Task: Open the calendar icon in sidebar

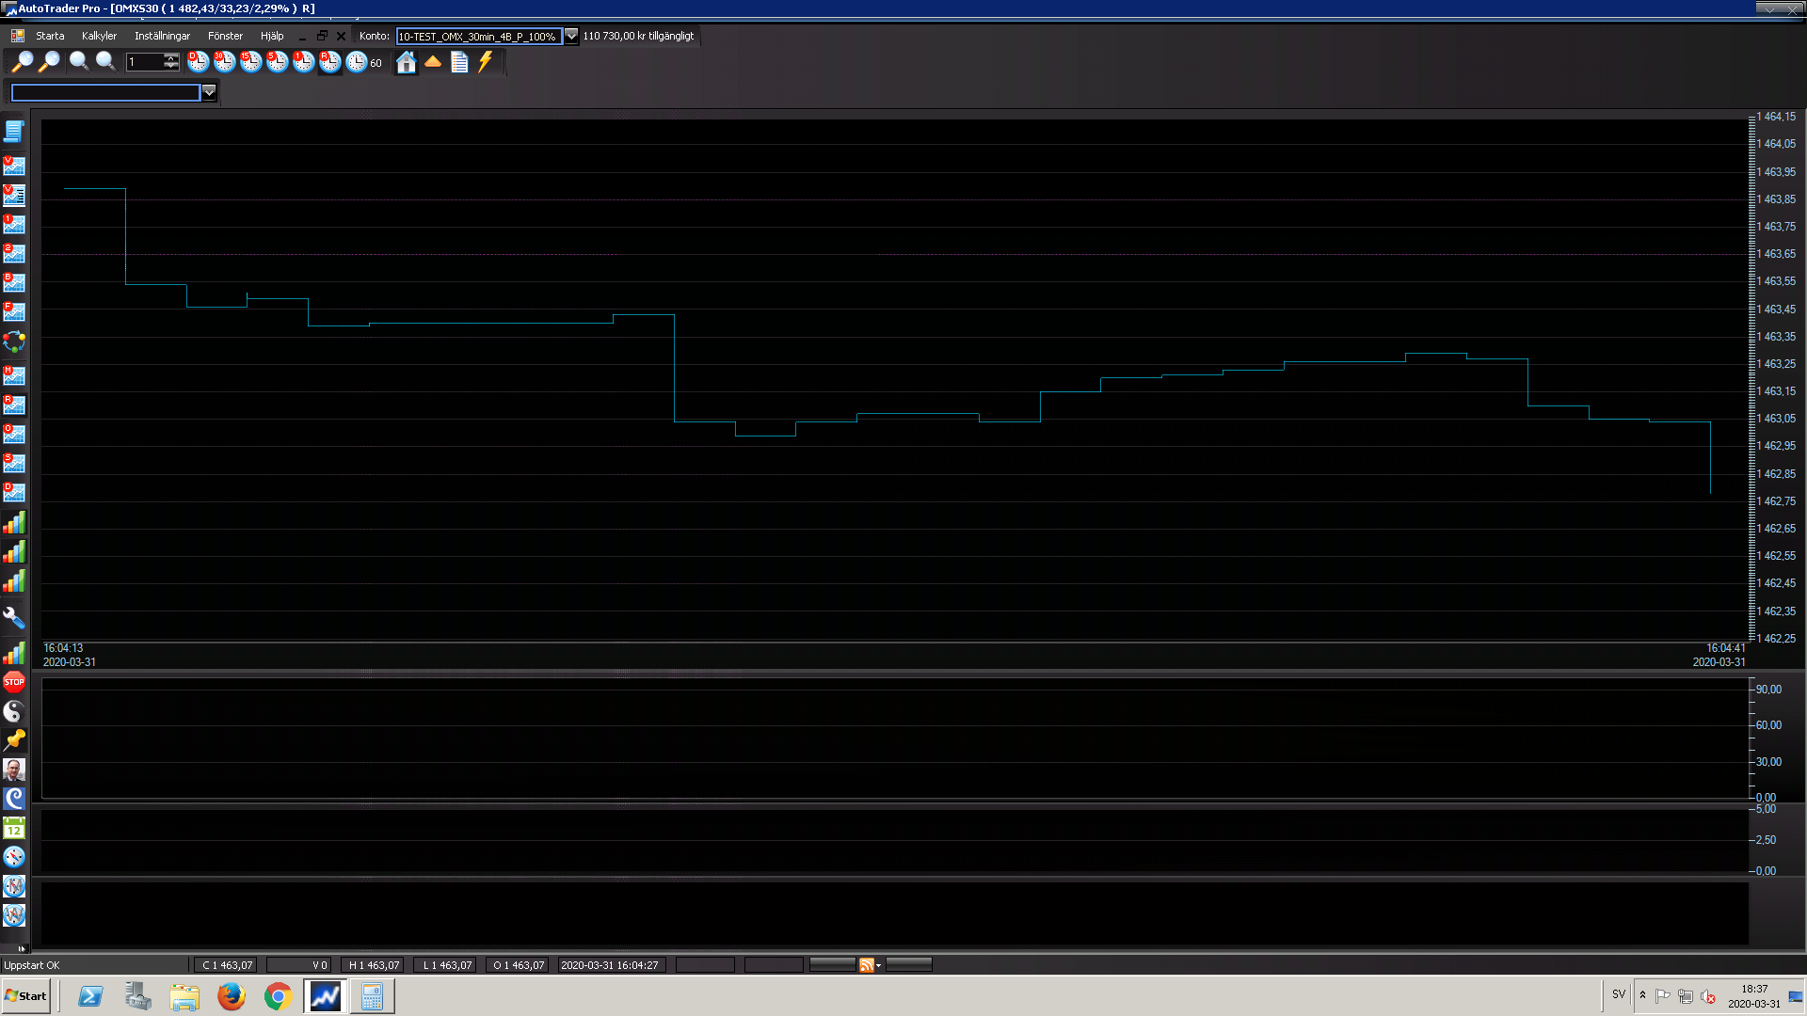Action: (x=14, y=829)
